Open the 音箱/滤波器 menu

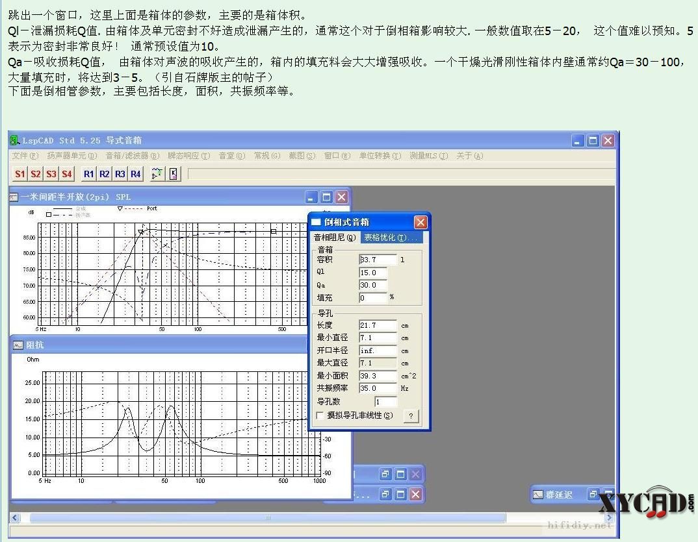pyautogui.click(x=133, y=156)
